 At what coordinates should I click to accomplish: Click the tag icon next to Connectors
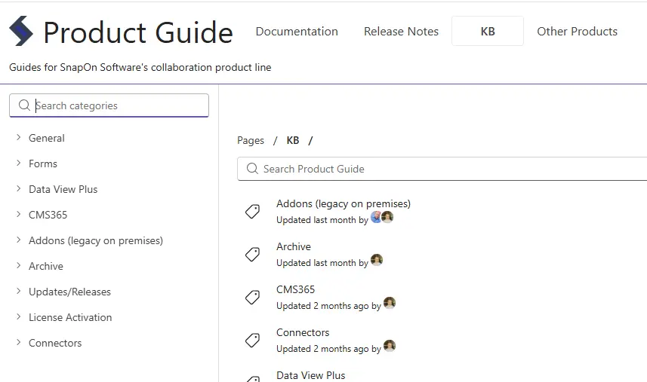pos(253,341)
